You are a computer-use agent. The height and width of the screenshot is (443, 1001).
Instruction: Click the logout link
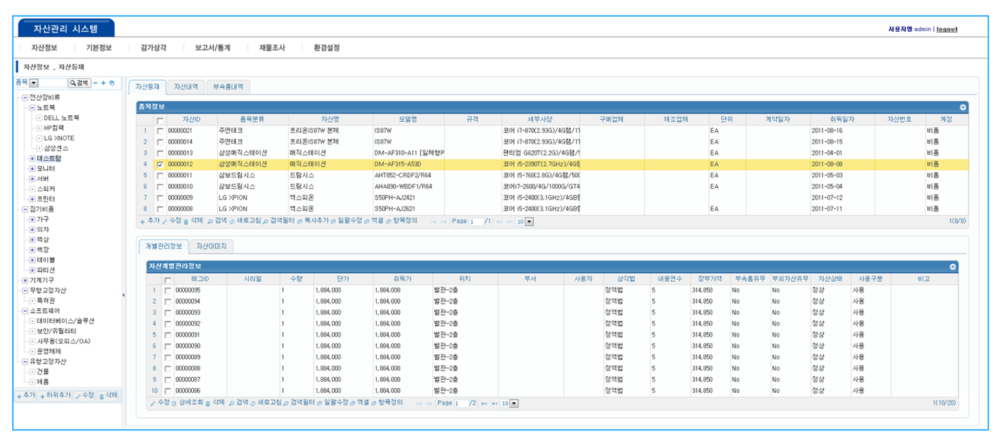click(x=946, y=29)
